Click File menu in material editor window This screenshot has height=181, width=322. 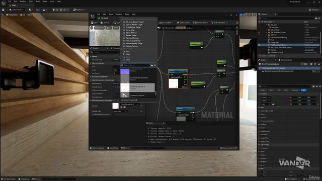[99, 15]
